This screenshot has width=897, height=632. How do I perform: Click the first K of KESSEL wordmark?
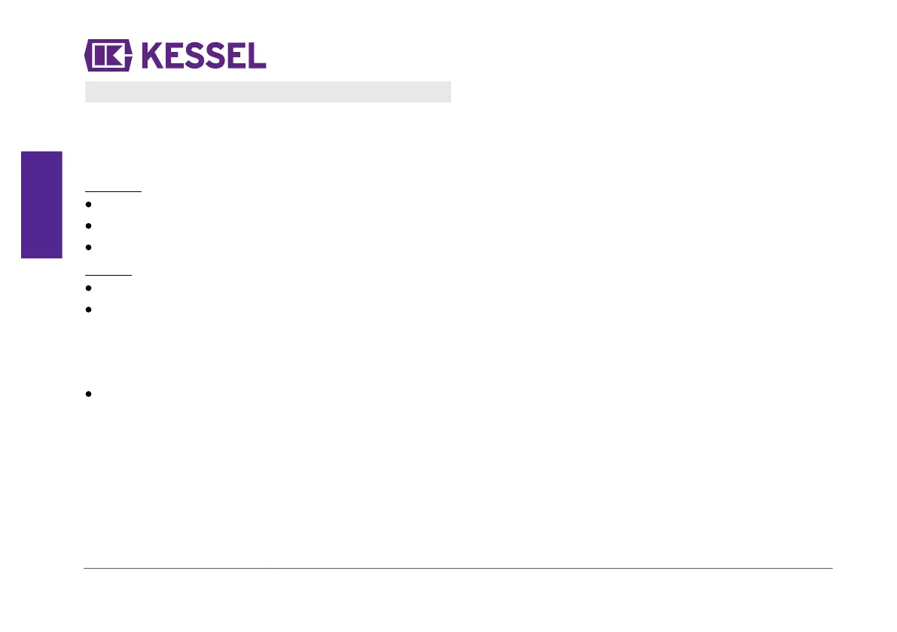[x=152, y=56]
